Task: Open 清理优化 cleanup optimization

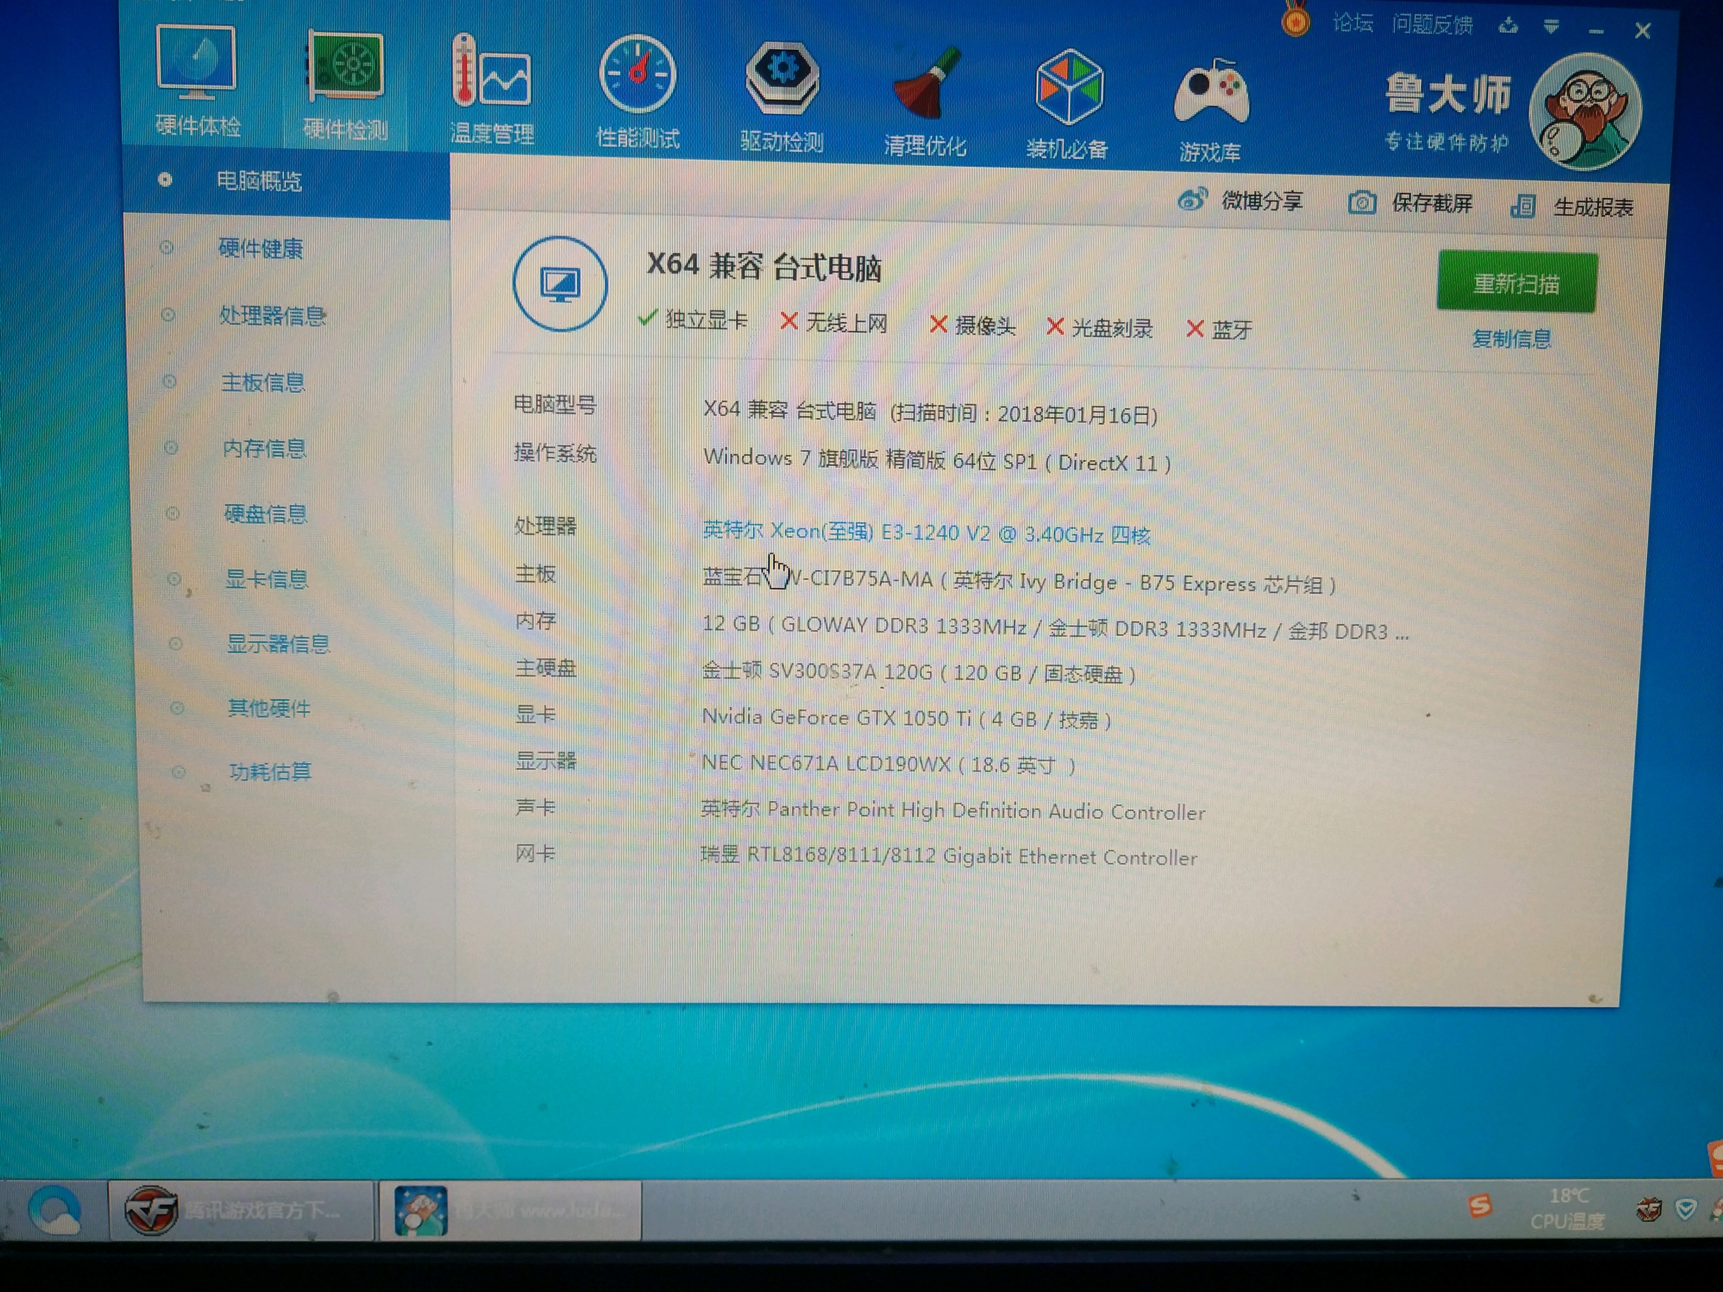Action: [x=925, y=101]
